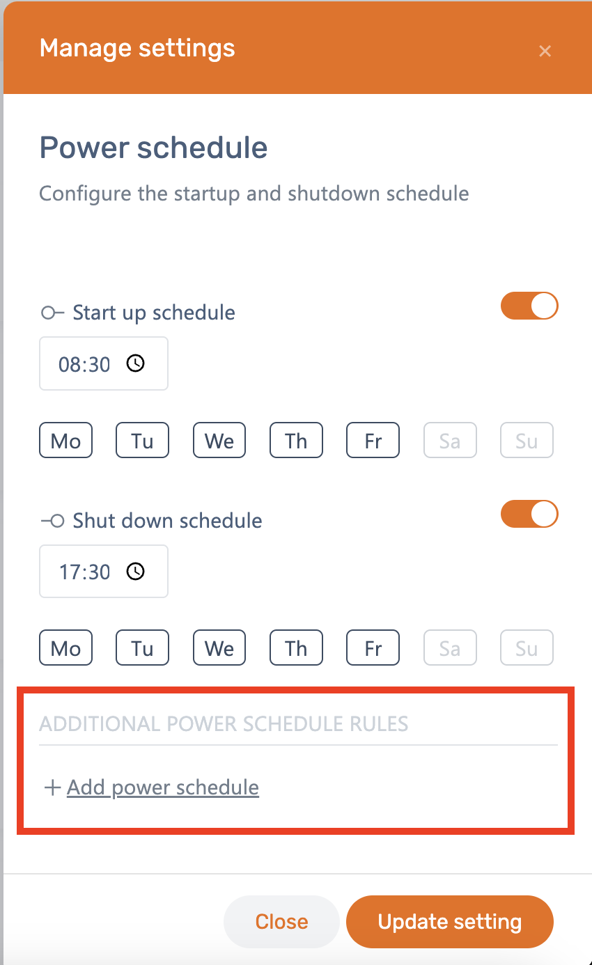Click the Close button in the footer

point(281,922)
